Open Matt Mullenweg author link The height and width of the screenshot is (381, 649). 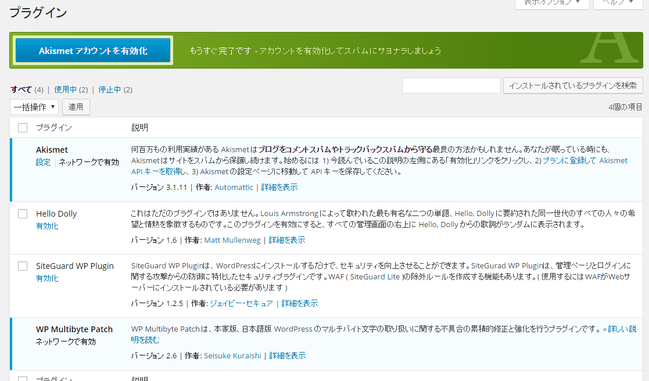pyautogui.click(x=232, y=240)
